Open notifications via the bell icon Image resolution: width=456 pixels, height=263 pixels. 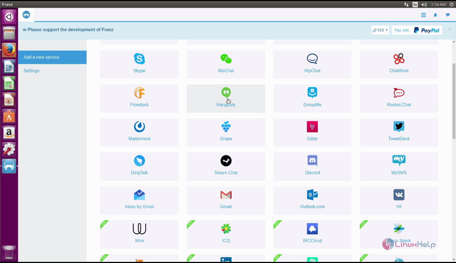pos(435,15)
